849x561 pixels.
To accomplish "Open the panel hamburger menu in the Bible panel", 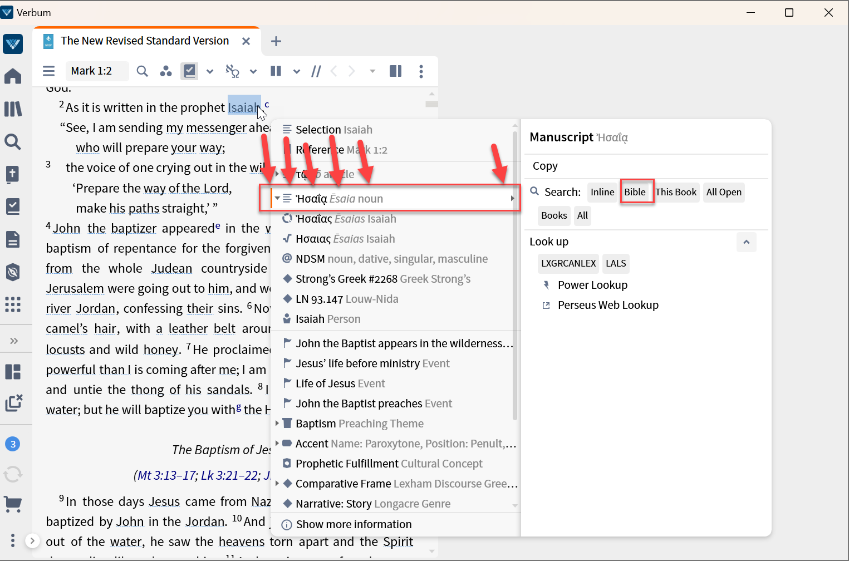I will pos(48,71).
